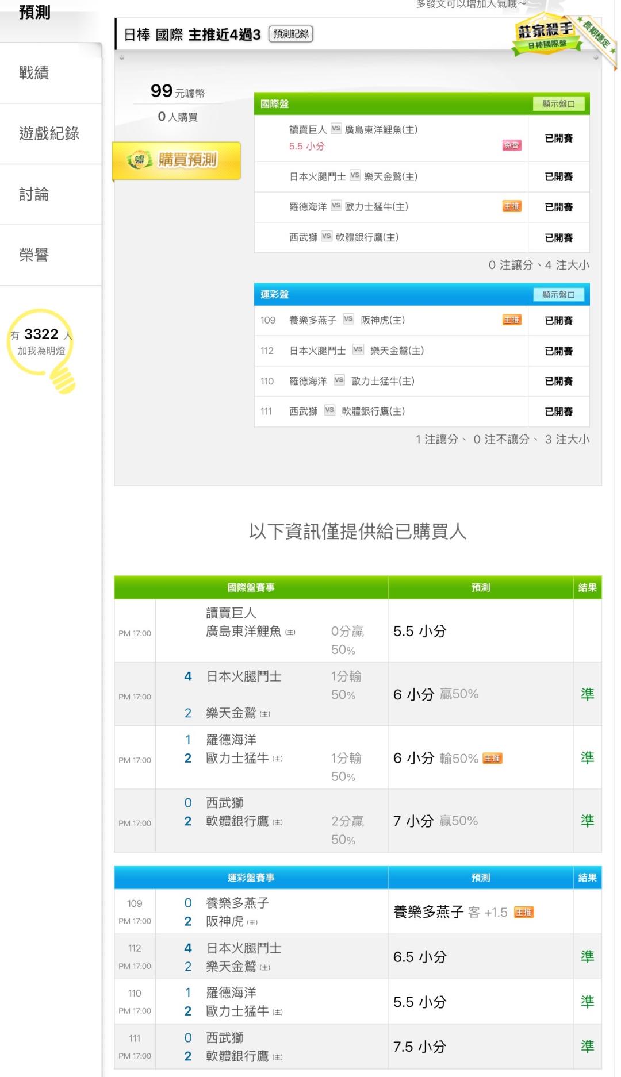Click 主推 tag on 養樂多燕子 運彩盤 row
This screenshot has height=1077, width=621.
[x=511, y=320]
